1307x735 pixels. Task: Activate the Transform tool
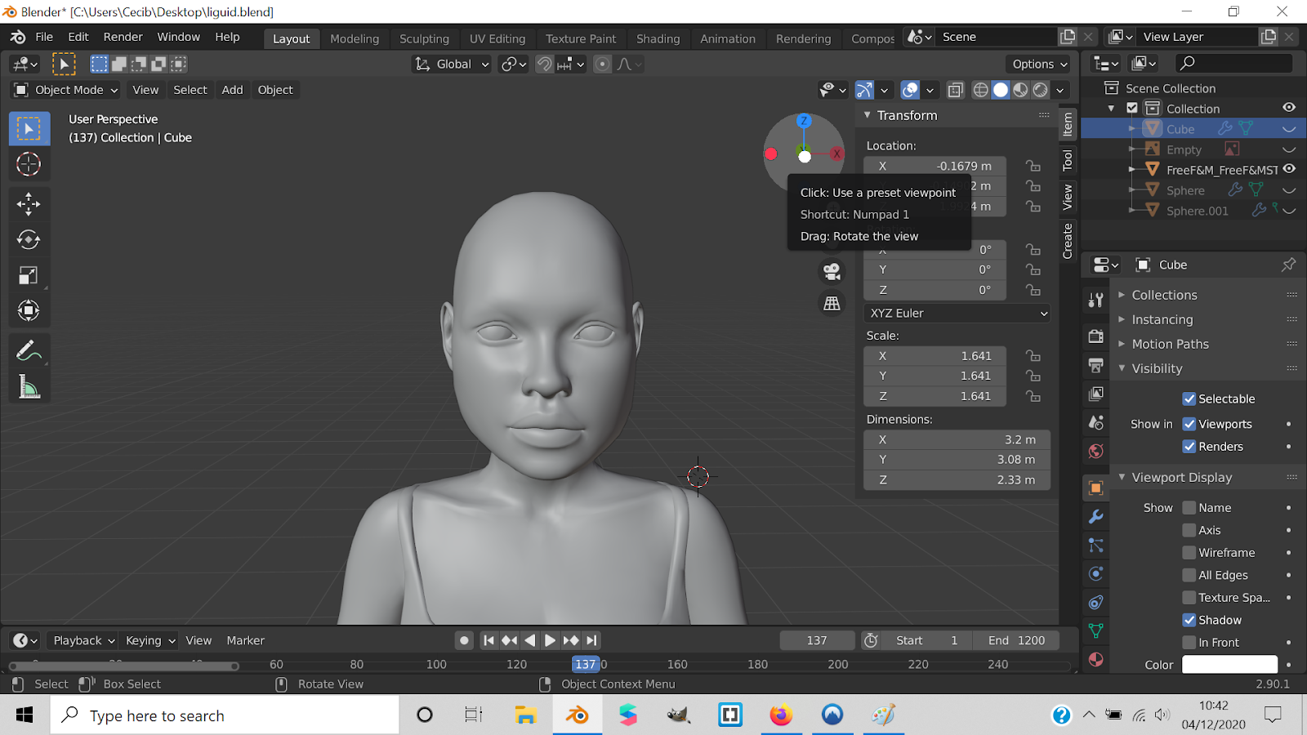coord(29,310)
